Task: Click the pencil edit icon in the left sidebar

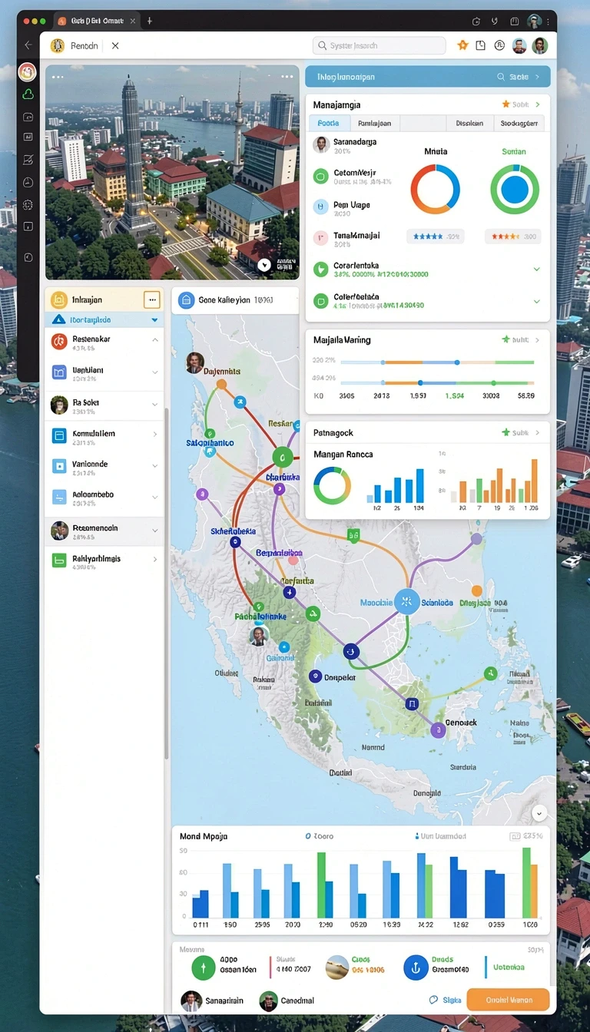Action: tap(28, 160)
